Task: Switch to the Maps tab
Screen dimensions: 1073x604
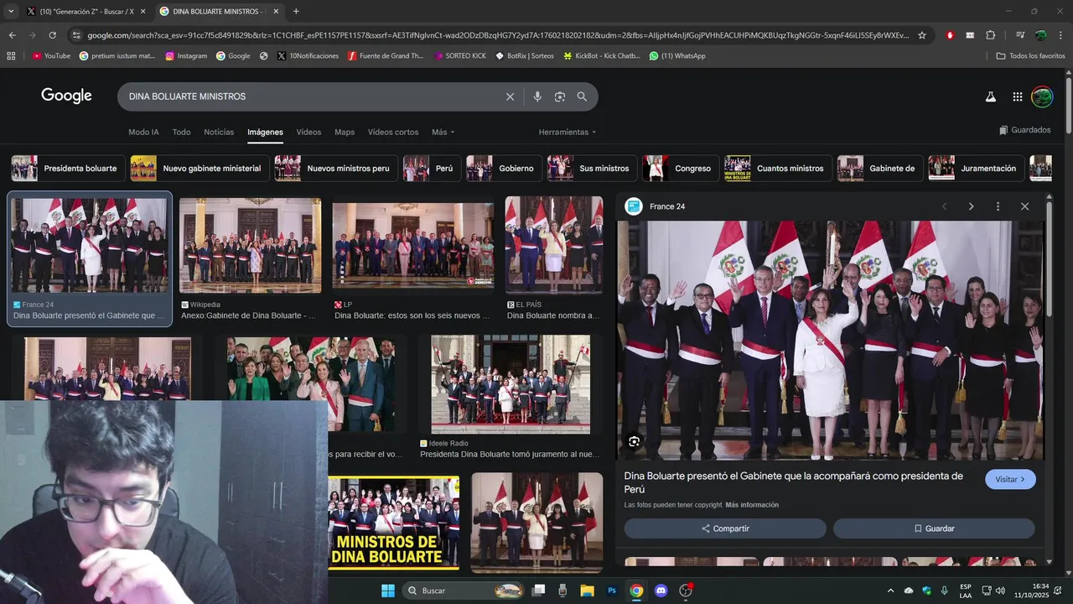Action: pyautogui.click(x=345, y=132)
